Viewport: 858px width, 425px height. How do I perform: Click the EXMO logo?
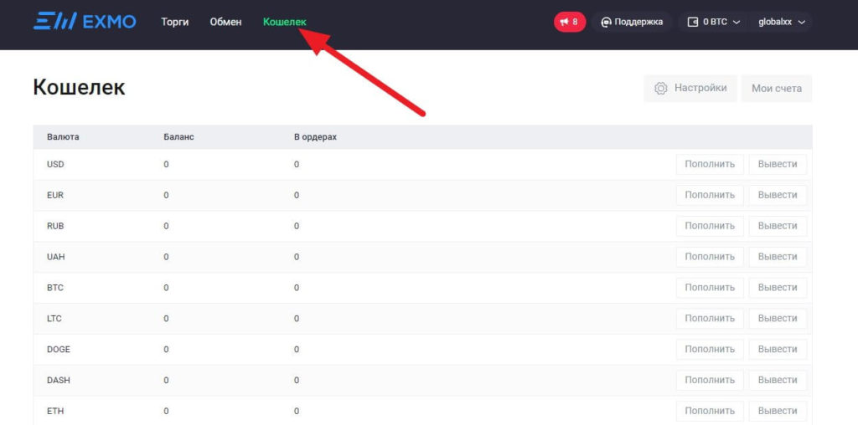[x=84, y=22]
